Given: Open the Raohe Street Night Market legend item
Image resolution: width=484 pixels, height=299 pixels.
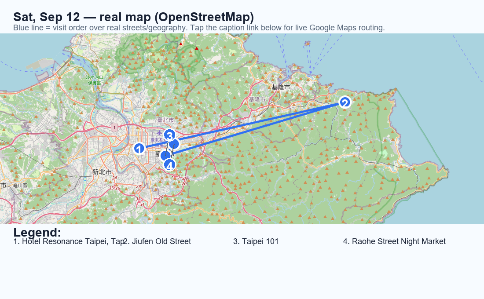Looking at the screenshot, I should click(394, 241).
